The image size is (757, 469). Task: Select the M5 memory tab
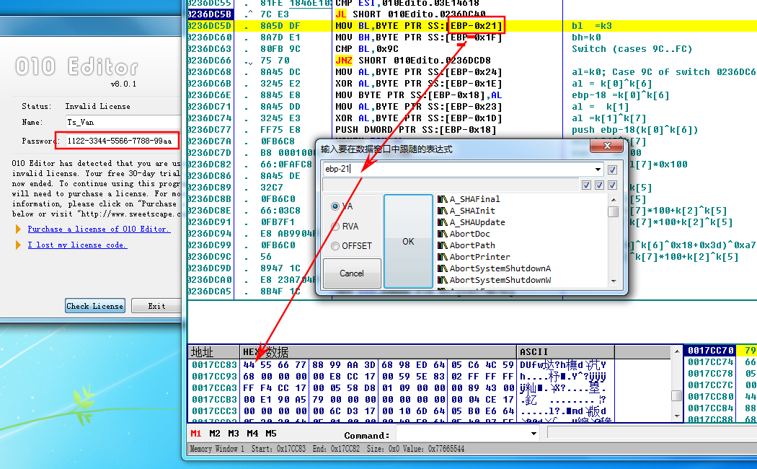(x=271, y=434)
